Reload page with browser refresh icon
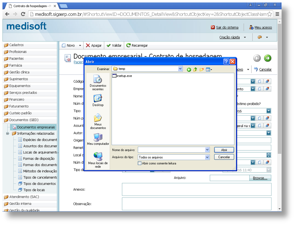 23,14
